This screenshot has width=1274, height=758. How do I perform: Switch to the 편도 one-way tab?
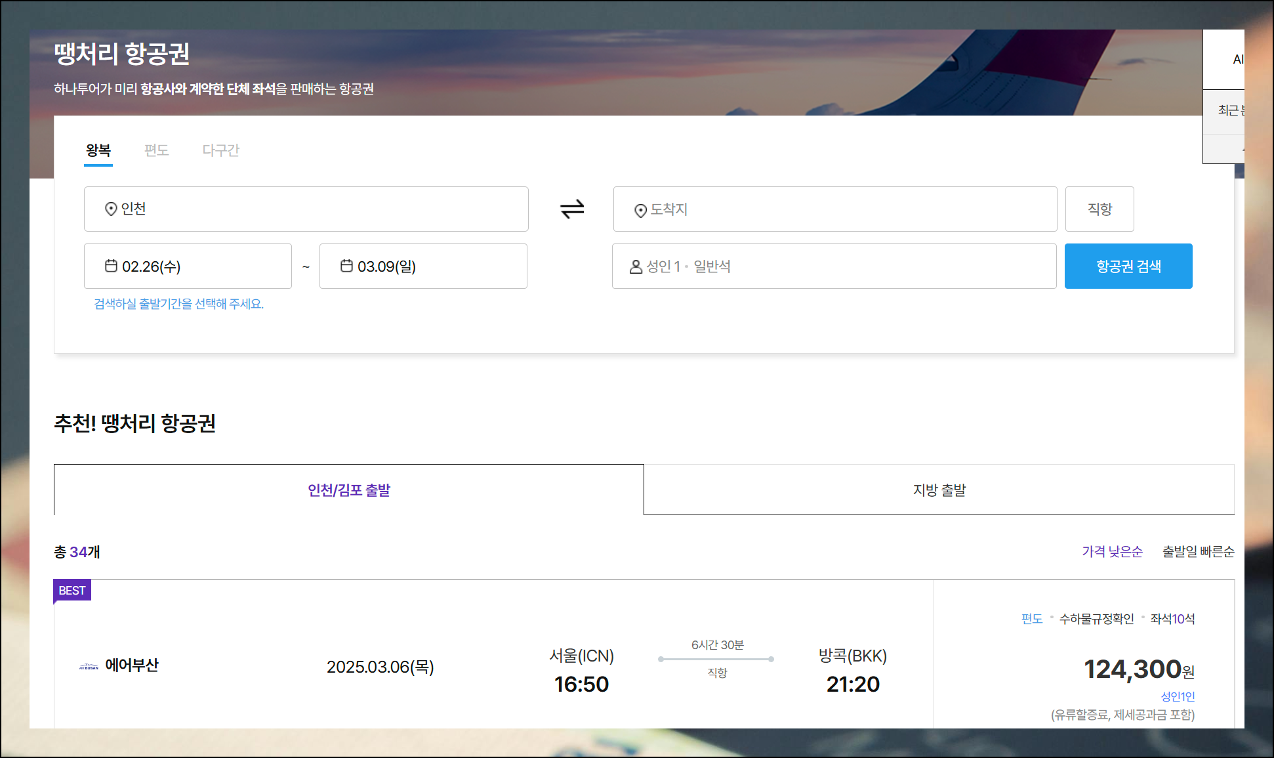(156, 150)
